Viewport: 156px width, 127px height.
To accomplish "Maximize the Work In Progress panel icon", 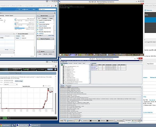I will pos(53,39).
